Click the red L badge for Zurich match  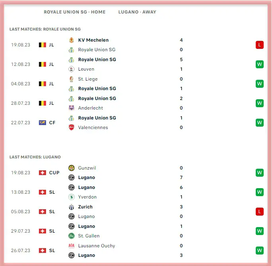(x=260, y=212)
